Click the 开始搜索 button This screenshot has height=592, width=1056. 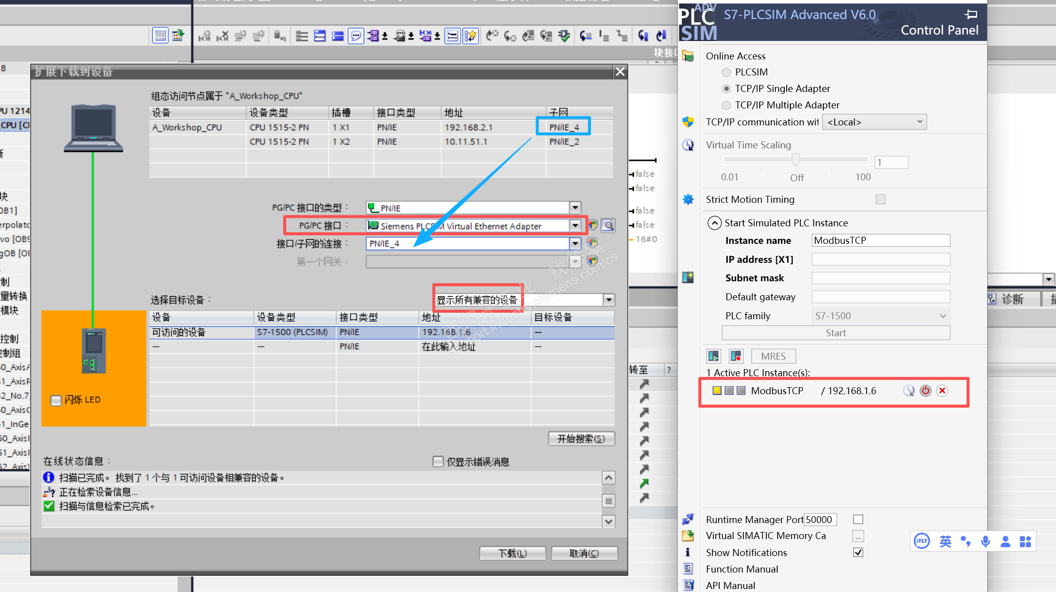click(581, 439)
